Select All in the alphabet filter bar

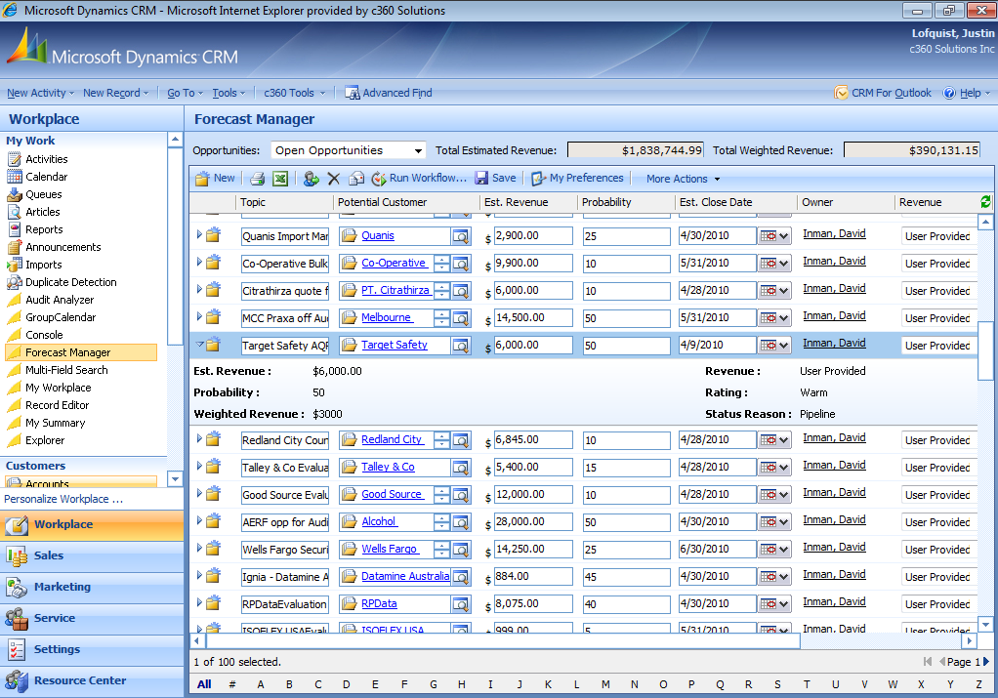[x=204, y=684]
